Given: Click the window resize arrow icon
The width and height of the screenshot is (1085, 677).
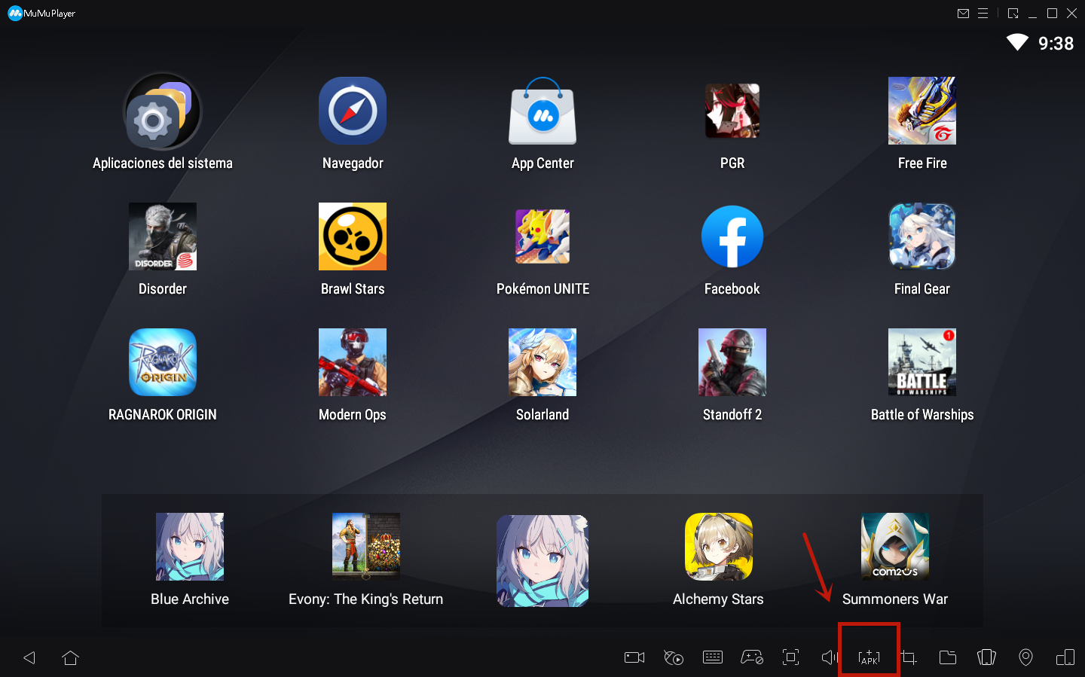Looking at the screenshot, I should click(x=1013, y=14).
